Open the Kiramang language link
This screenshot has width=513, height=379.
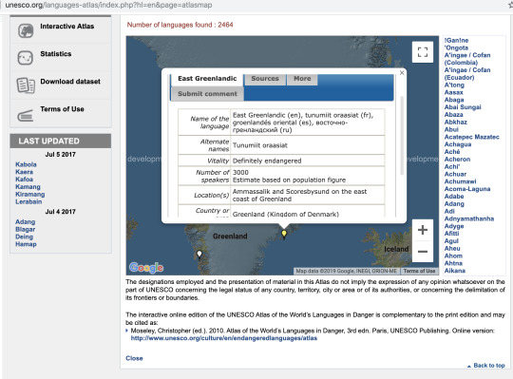pyautogui.click(x=30, y=194)
